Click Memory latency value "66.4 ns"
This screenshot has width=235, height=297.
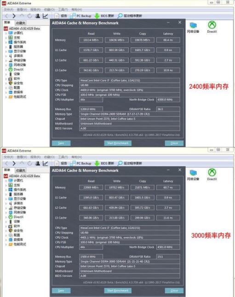(168, 40)
